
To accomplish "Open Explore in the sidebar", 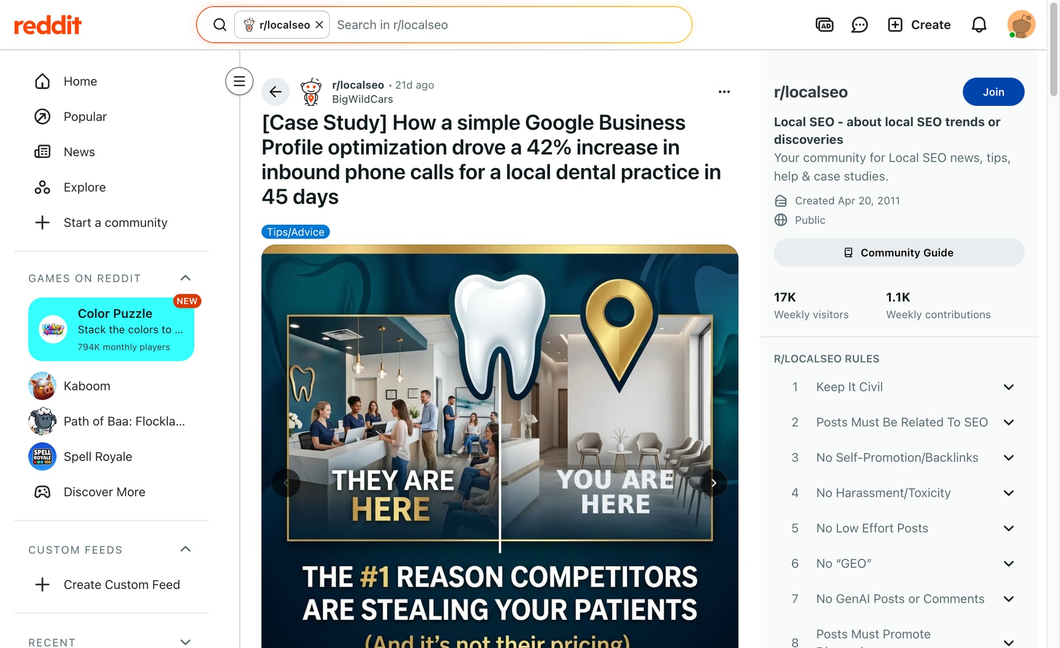I will [111, 187].
